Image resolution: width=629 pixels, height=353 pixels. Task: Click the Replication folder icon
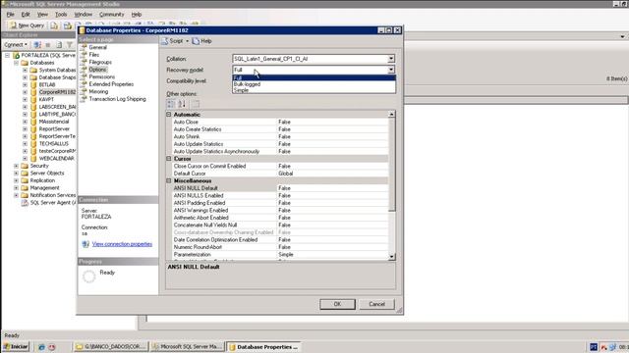tap(25, 180)
